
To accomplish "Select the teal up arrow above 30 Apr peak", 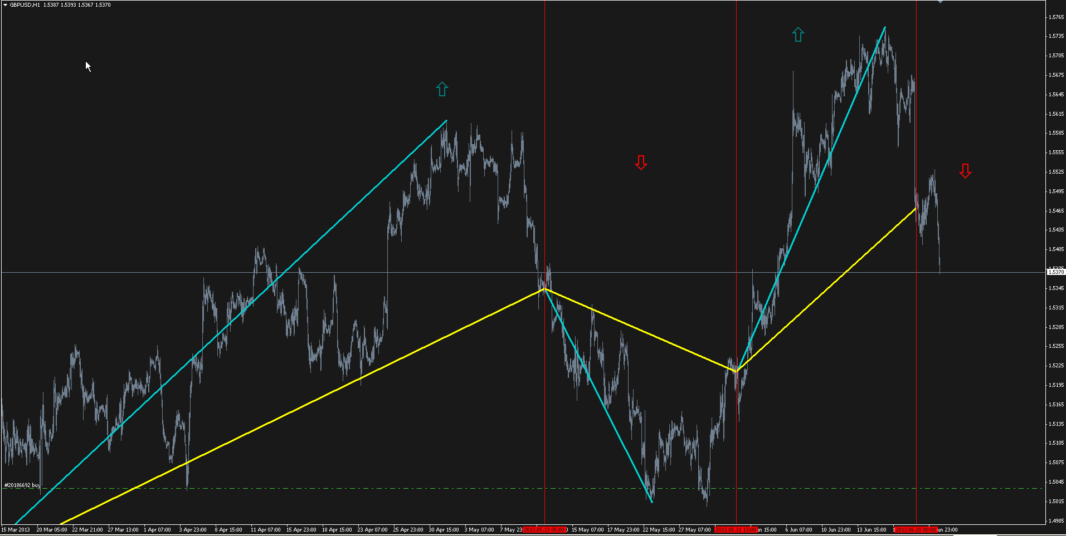I will [x=442, y=89].
